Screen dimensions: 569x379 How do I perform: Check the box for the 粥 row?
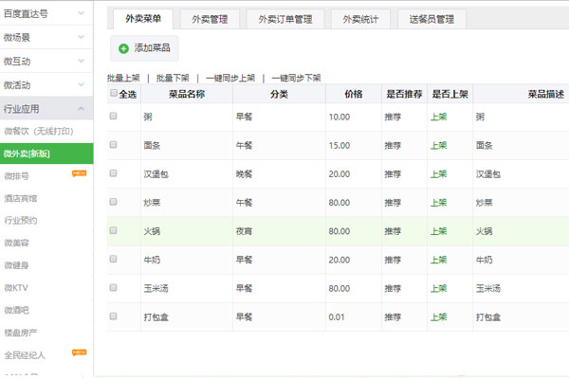click(x=113, y=116)
